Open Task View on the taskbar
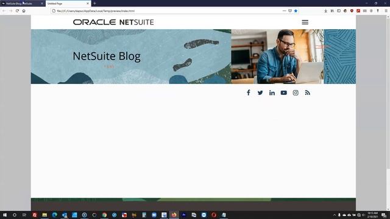This screenshot has height=219, width=390. [x=24, y=215]
